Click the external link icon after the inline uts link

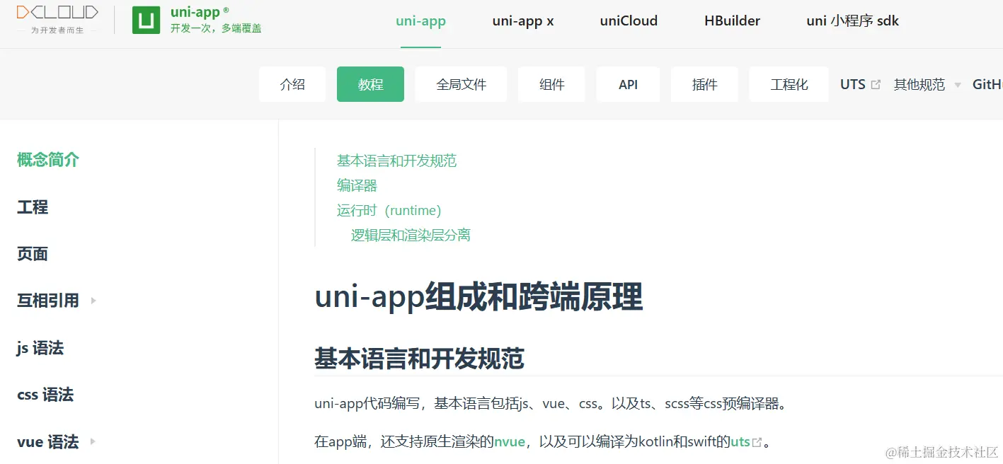click(x=757, y=442)
